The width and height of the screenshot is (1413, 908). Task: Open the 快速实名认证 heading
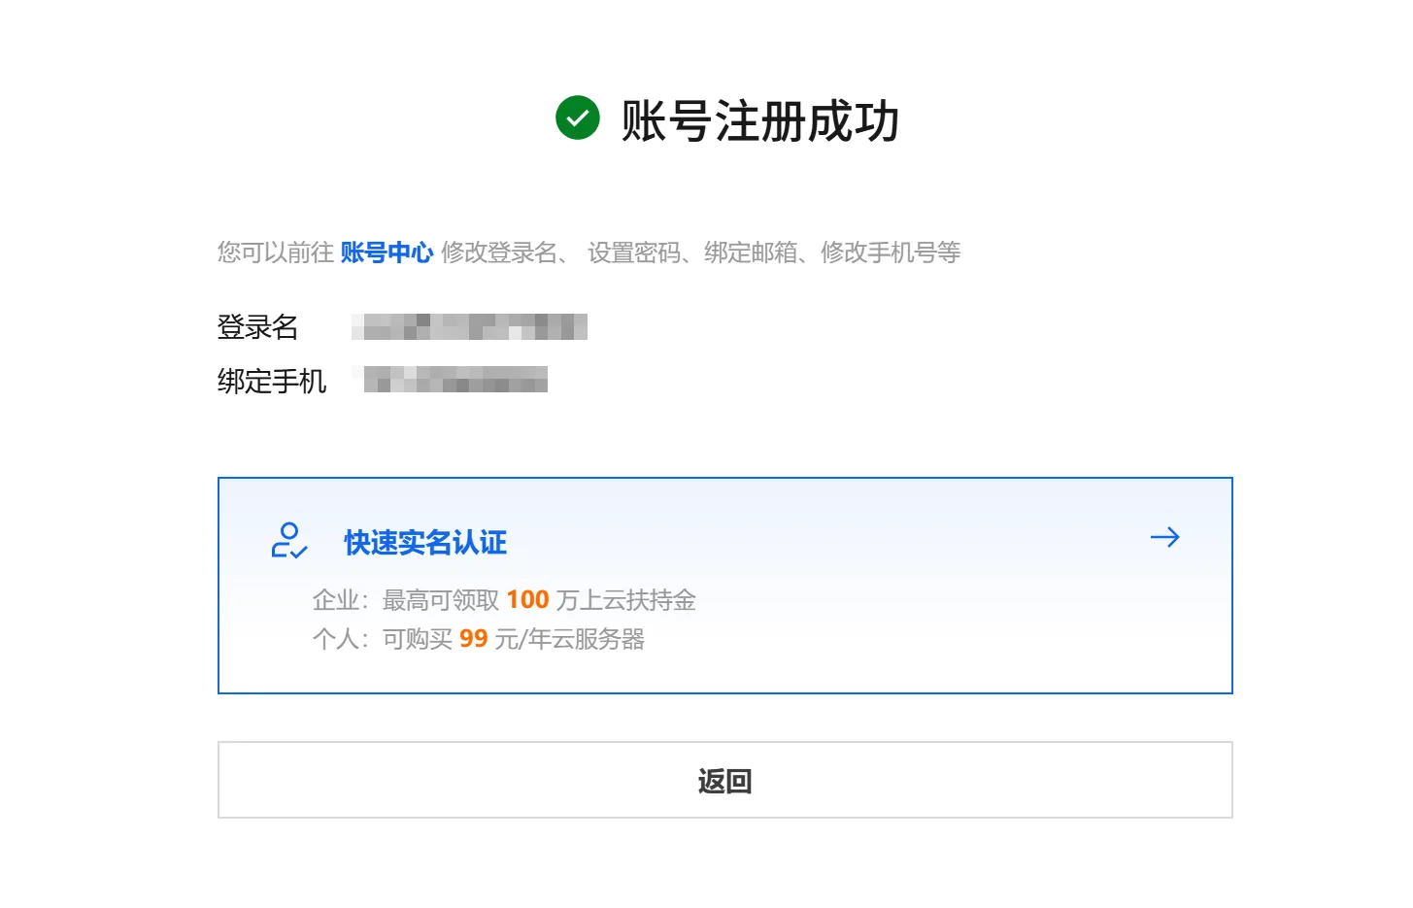[425, 542]
